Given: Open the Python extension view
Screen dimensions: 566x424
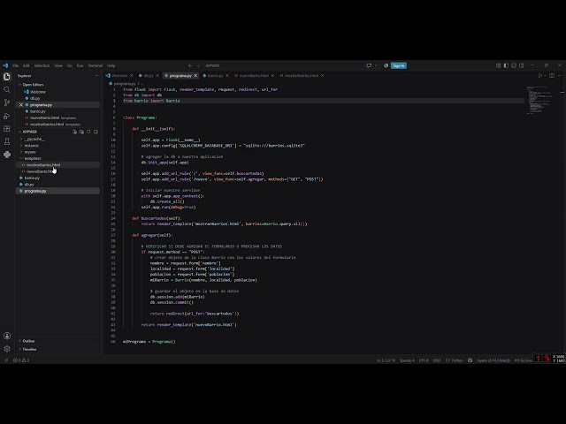Looking at the screenshot, I should [7, 155].
